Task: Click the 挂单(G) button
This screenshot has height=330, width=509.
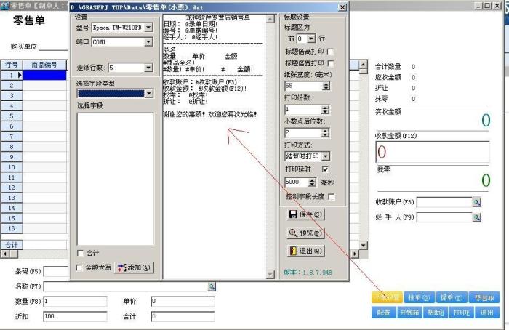Action: coord(419,297)
